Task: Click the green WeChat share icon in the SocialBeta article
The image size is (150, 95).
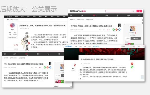Action: coord(132,67)
